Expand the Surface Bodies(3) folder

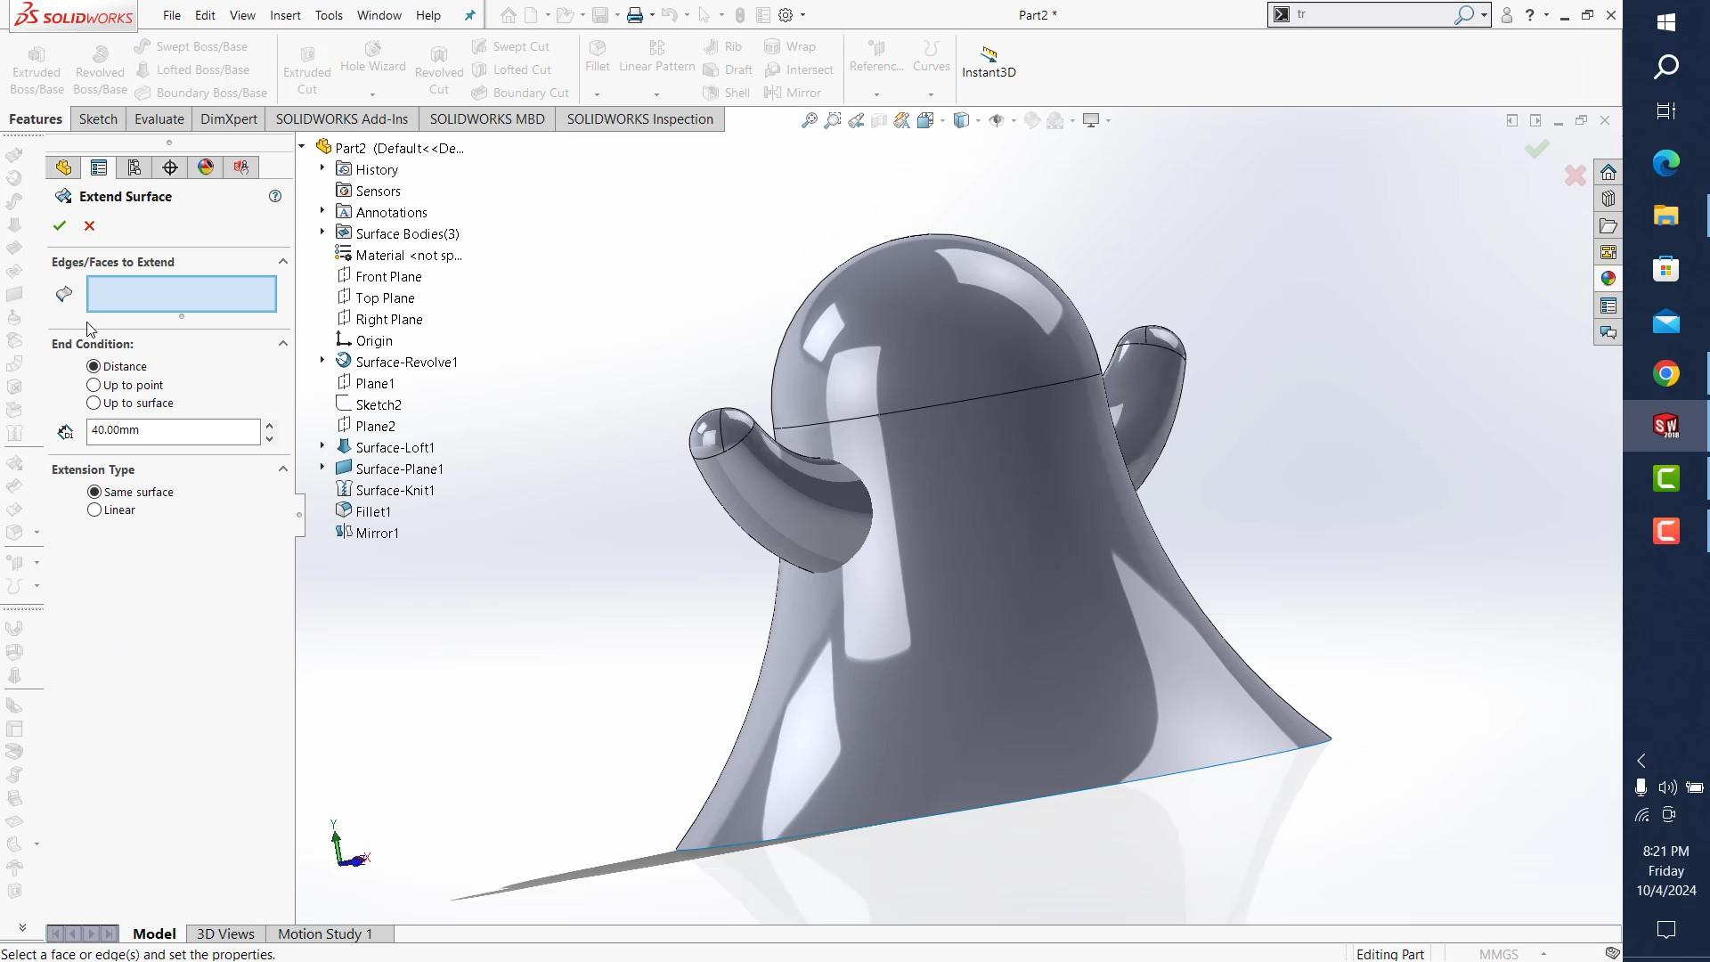(322, 232)
